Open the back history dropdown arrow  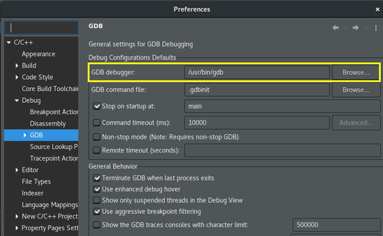(x=345, y=28)
